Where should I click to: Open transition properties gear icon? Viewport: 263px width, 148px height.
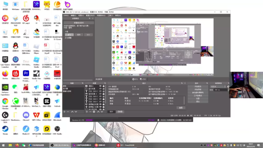[x=228, y=86]
